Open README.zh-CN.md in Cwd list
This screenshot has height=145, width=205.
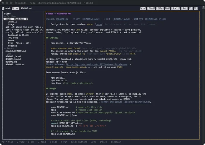pos(15,65)
